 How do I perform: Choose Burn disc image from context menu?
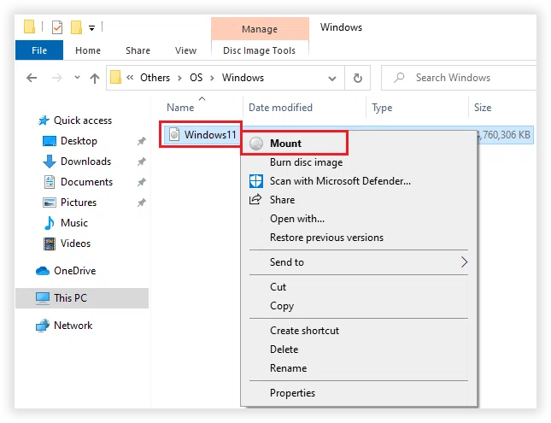[x=359, y=162]
